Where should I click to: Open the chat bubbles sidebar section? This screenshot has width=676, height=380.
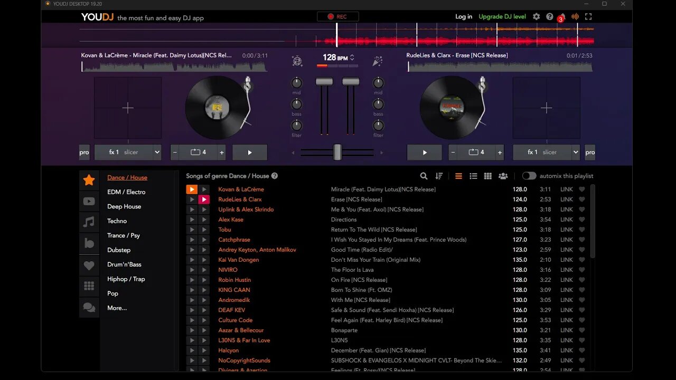(89, 307)
